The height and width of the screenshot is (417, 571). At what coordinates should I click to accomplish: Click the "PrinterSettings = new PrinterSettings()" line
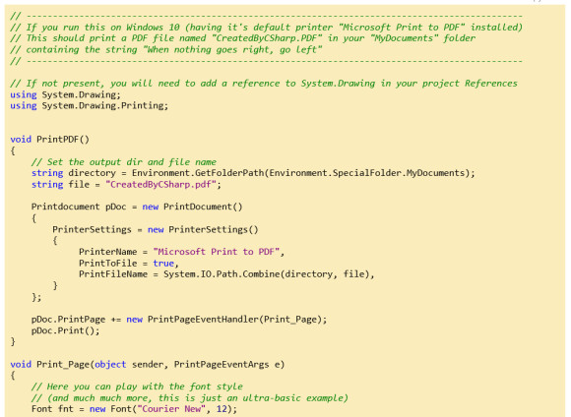pyautogui.click(x=156, y=229)
